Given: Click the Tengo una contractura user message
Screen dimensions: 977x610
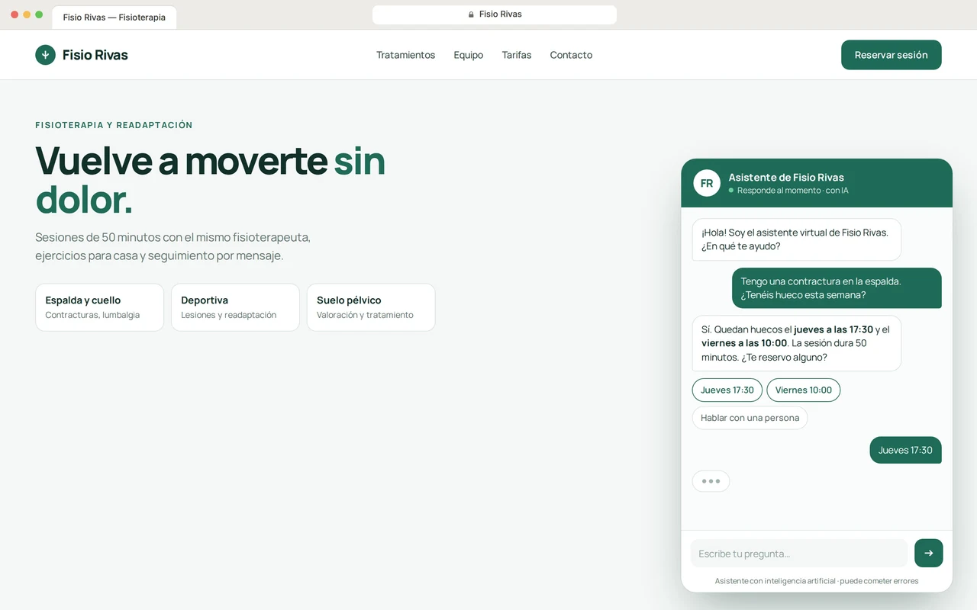Looking at the screenshot, I should pos(837,288).
